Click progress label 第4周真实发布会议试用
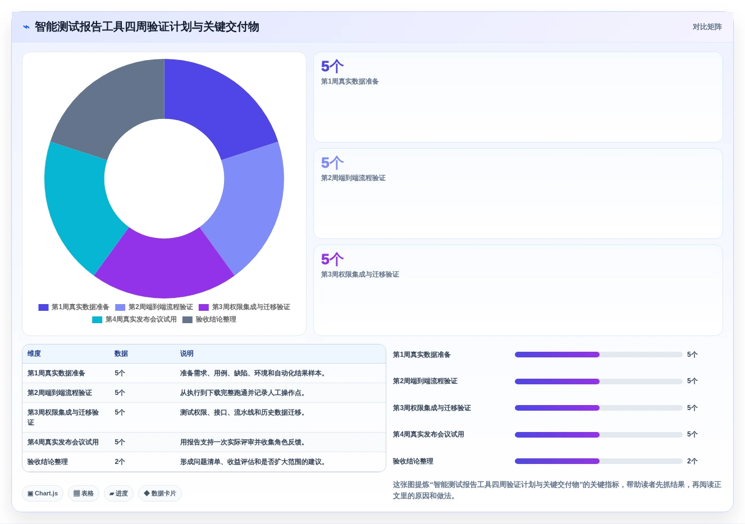The width and height of the screenshot is (745, 524). (428, 435)
